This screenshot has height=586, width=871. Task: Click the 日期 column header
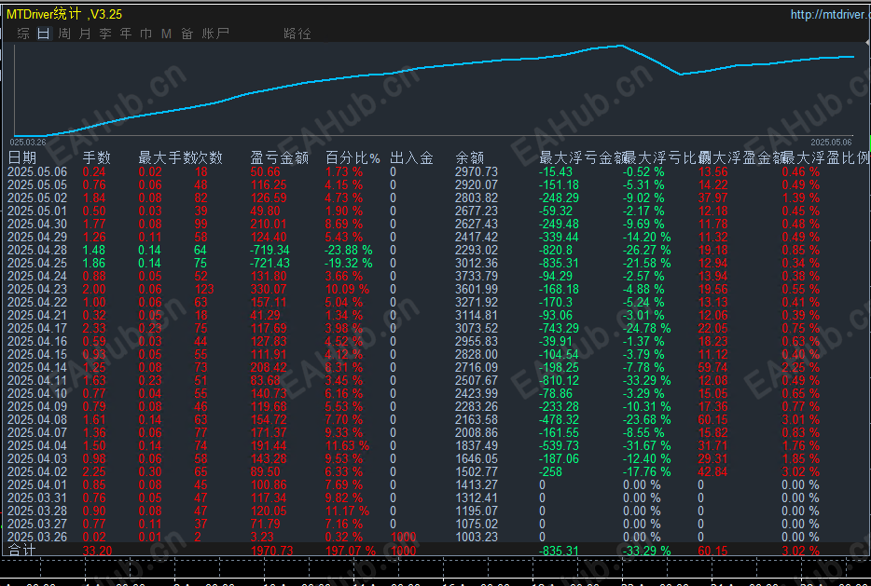click(22, 158)
